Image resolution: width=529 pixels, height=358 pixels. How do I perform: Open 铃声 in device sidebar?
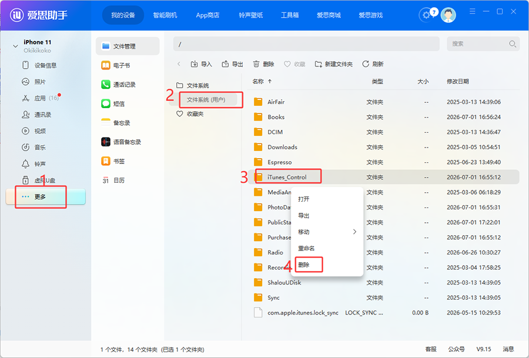coord(34,163)
